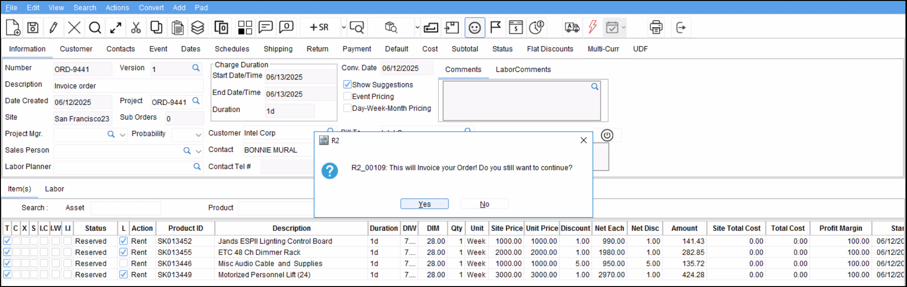Image resolution: width=907 pixels, height=287 pixels.
Task: Click the scissors cut icon
Action: coord(136,28)
